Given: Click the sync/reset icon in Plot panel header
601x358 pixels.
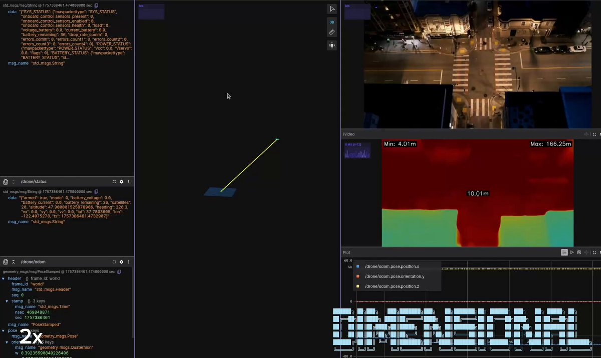Looking at the screenshot, I should (x=579, y=252).
